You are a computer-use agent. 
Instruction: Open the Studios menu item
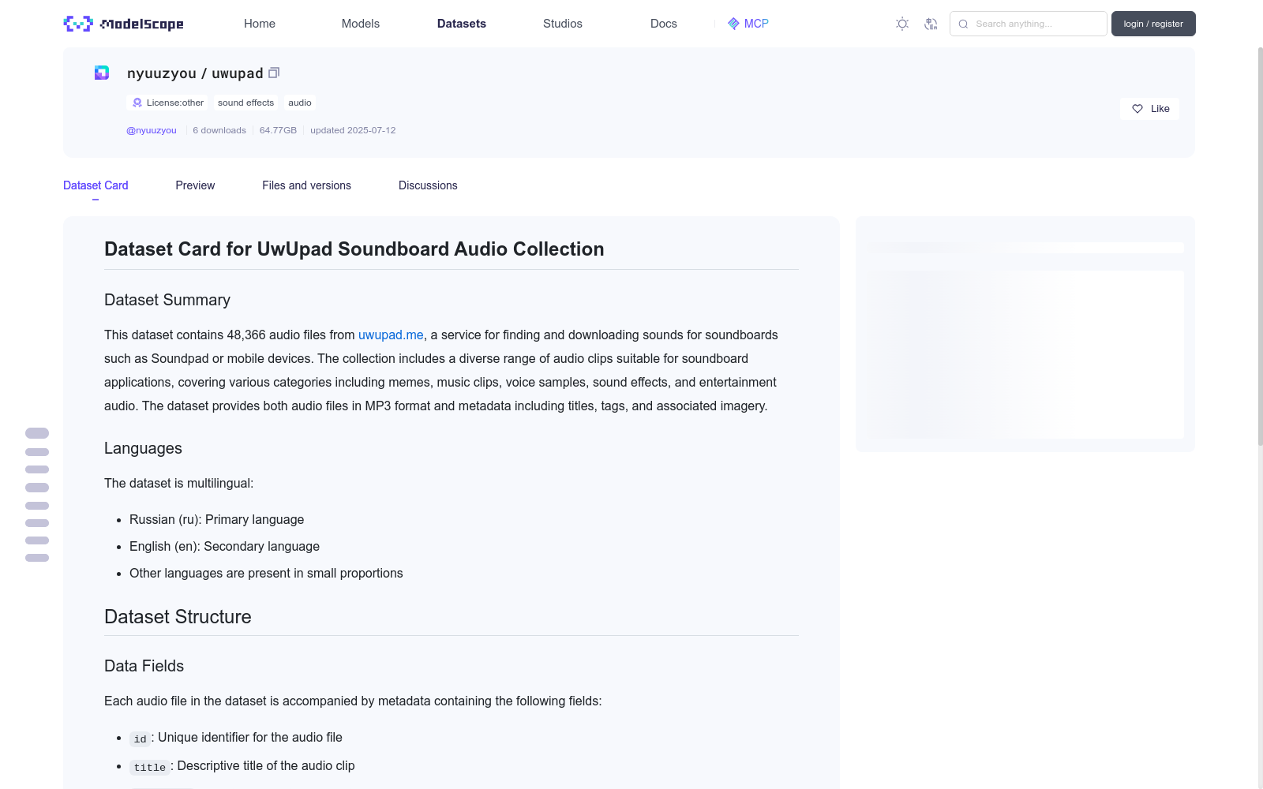(x=563, y=24)
